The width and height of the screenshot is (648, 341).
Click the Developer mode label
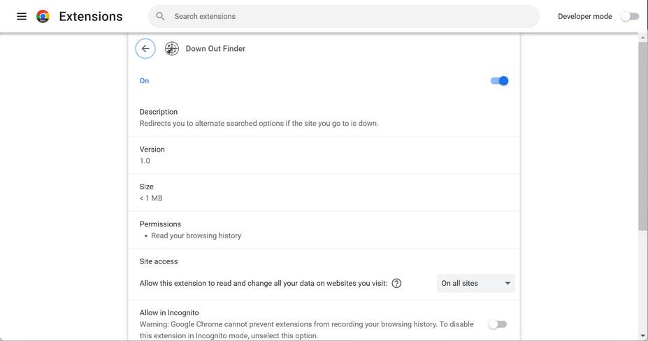[x=584, y=16]
